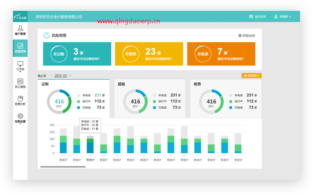This screenshot has height=195, width=313.
Task: Toggle 进行中 legend in 报税 chart
Action: [155, 101]
